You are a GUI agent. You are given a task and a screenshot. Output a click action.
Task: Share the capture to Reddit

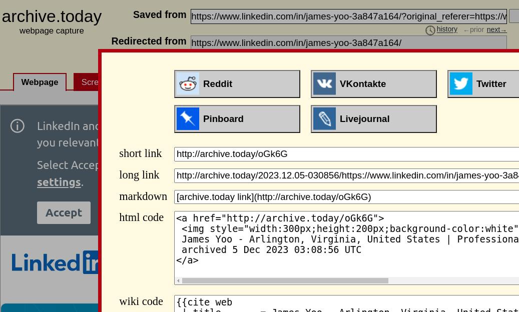tap(237, 84)
